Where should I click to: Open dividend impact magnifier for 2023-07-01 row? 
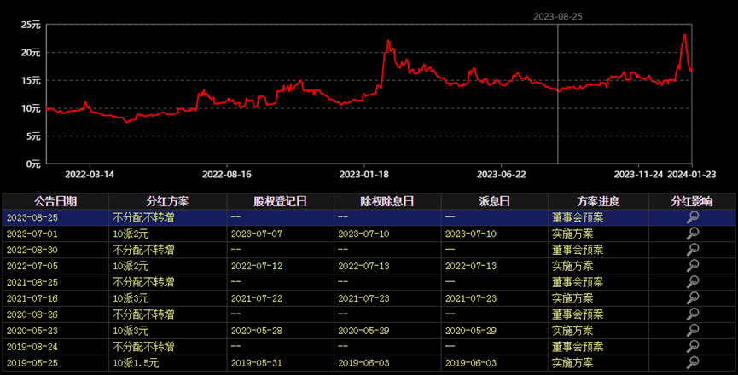[692, 233]
